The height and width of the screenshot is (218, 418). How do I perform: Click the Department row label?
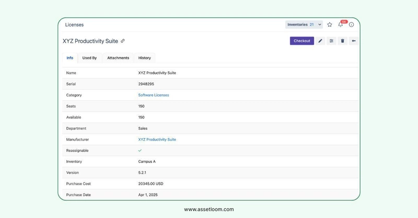point(76,128)
